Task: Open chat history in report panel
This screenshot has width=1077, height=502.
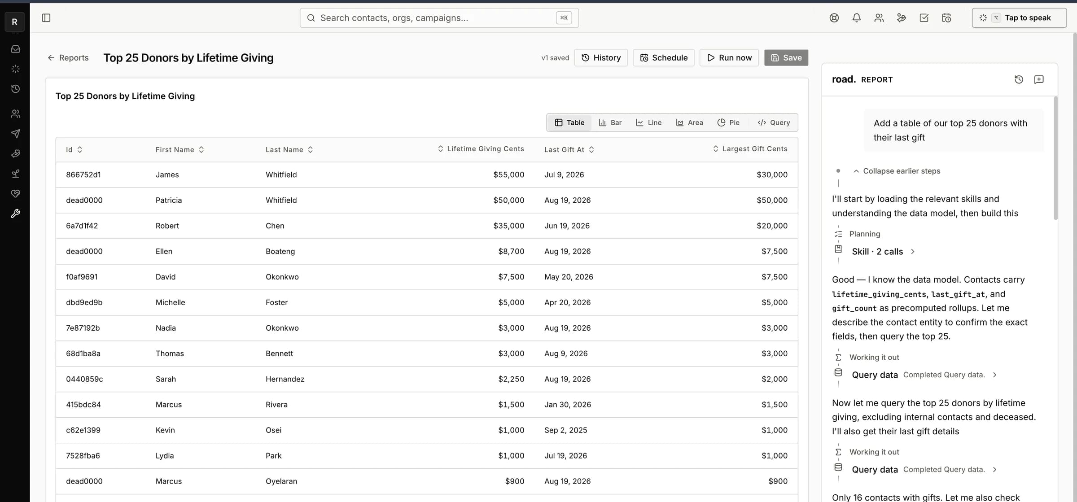Action: (x=1019, y=79)
